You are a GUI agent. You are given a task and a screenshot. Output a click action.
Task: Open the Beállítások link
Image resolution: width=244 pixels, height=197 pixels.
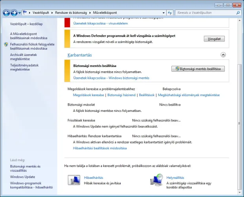pyautogui.click(x=147, y=95)
